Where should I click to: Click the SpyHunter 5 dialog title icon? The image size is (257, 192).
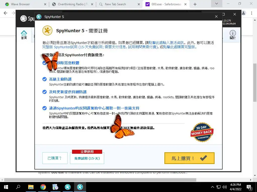point(39,17)
